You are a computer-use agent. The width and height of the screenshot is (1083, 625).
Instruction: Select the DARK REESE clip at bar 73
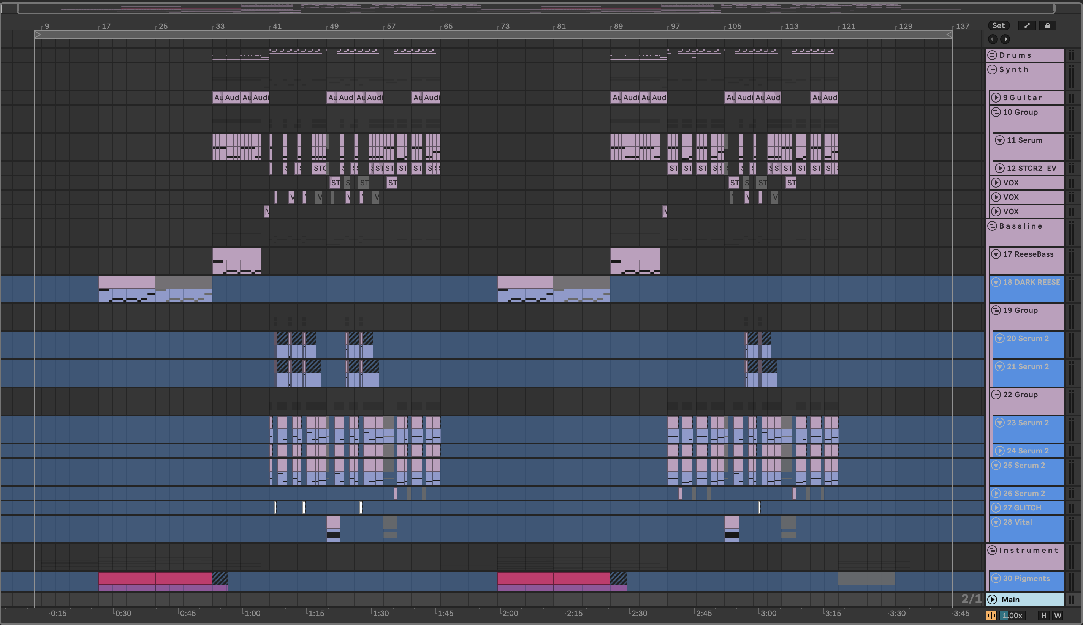tap(526, 289)
